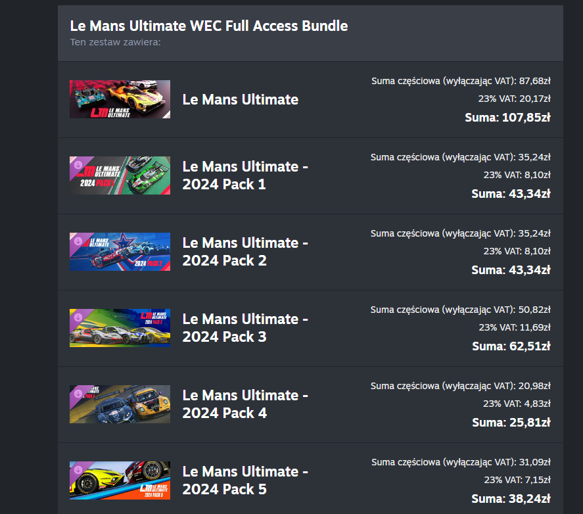
Task: Click the purple DLC badge on 2024 Pack 3
Action: click(x=78, y=317)
